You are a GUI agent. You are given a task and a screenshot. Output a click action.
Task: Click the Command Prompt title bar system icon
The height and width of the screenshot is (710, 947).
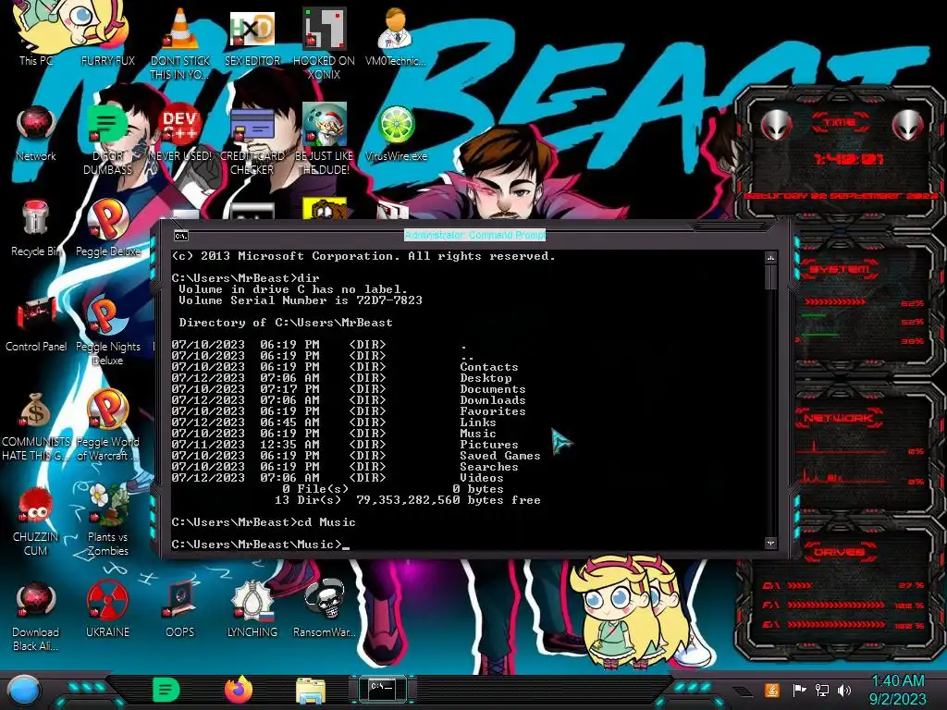[x=180, y=236]
